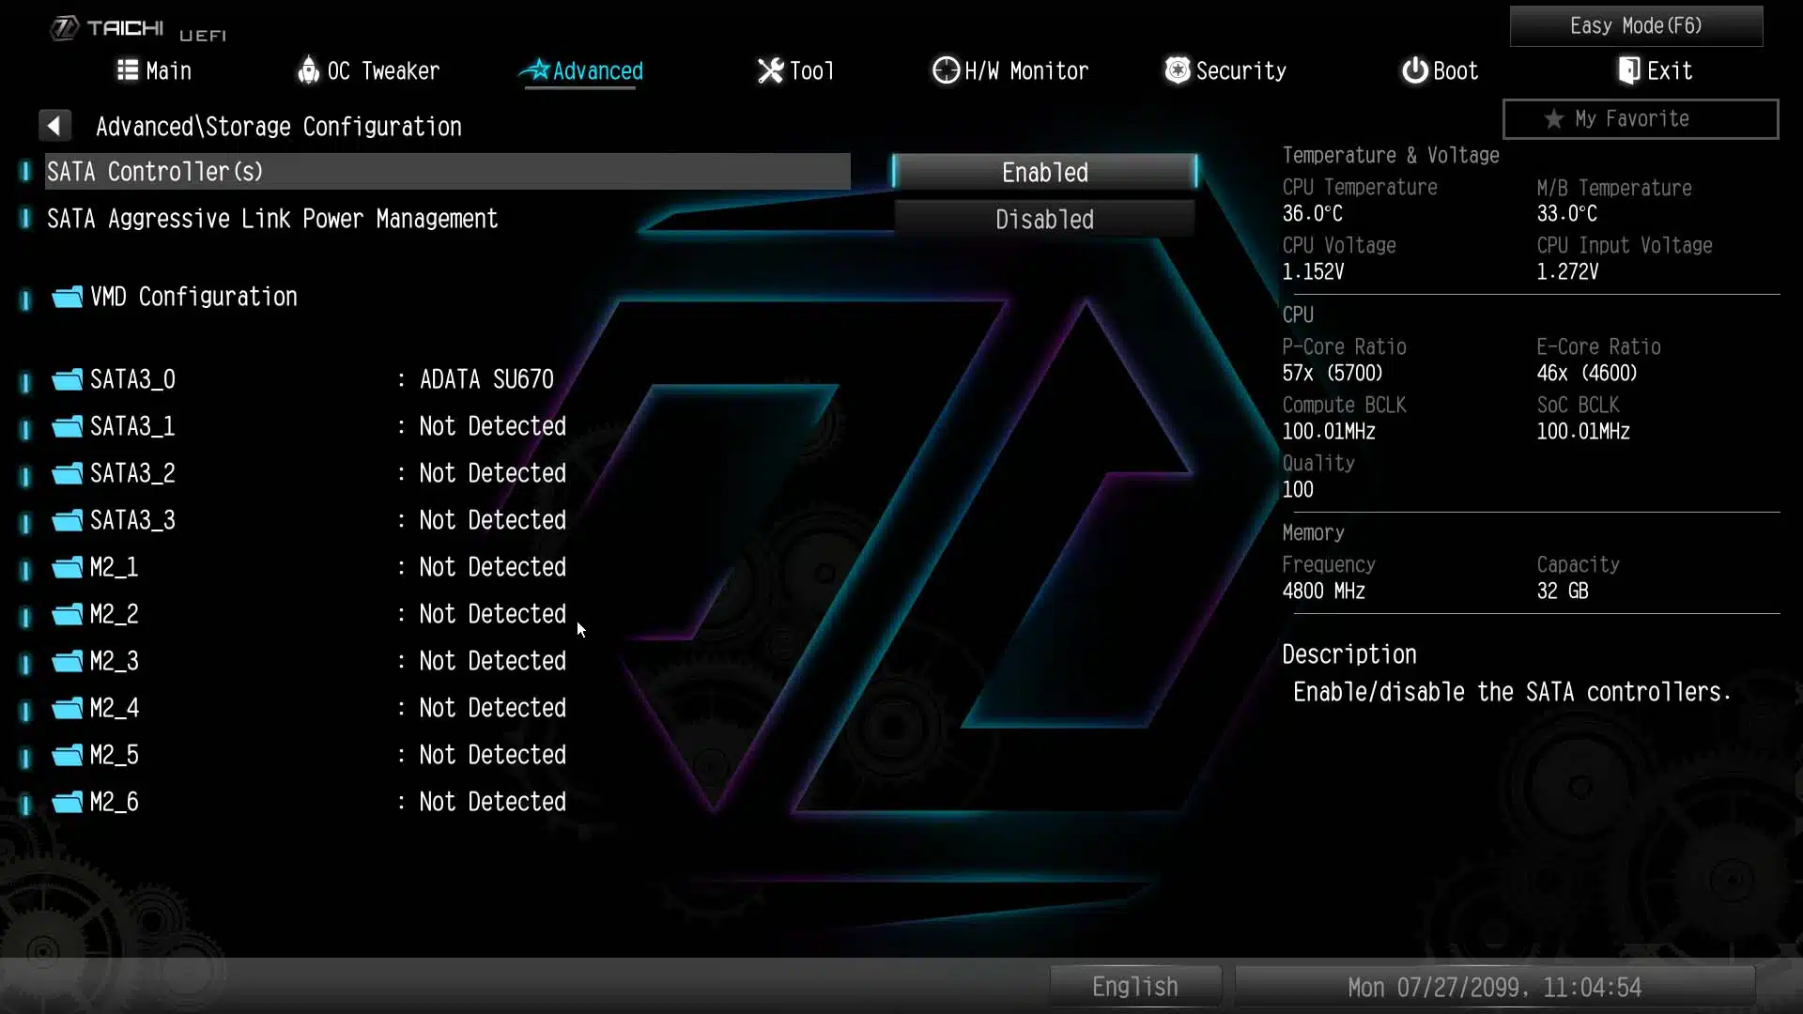Click the Exit menu item
Viewport: 1803px width, 1014px height.
click(1655, 71)
